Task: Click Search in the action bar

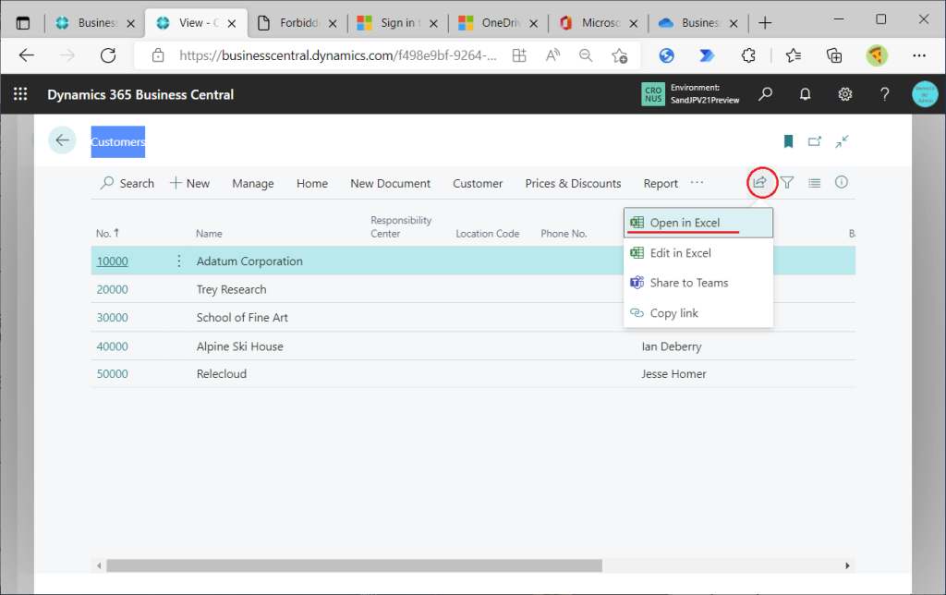Action: [127, 183]
